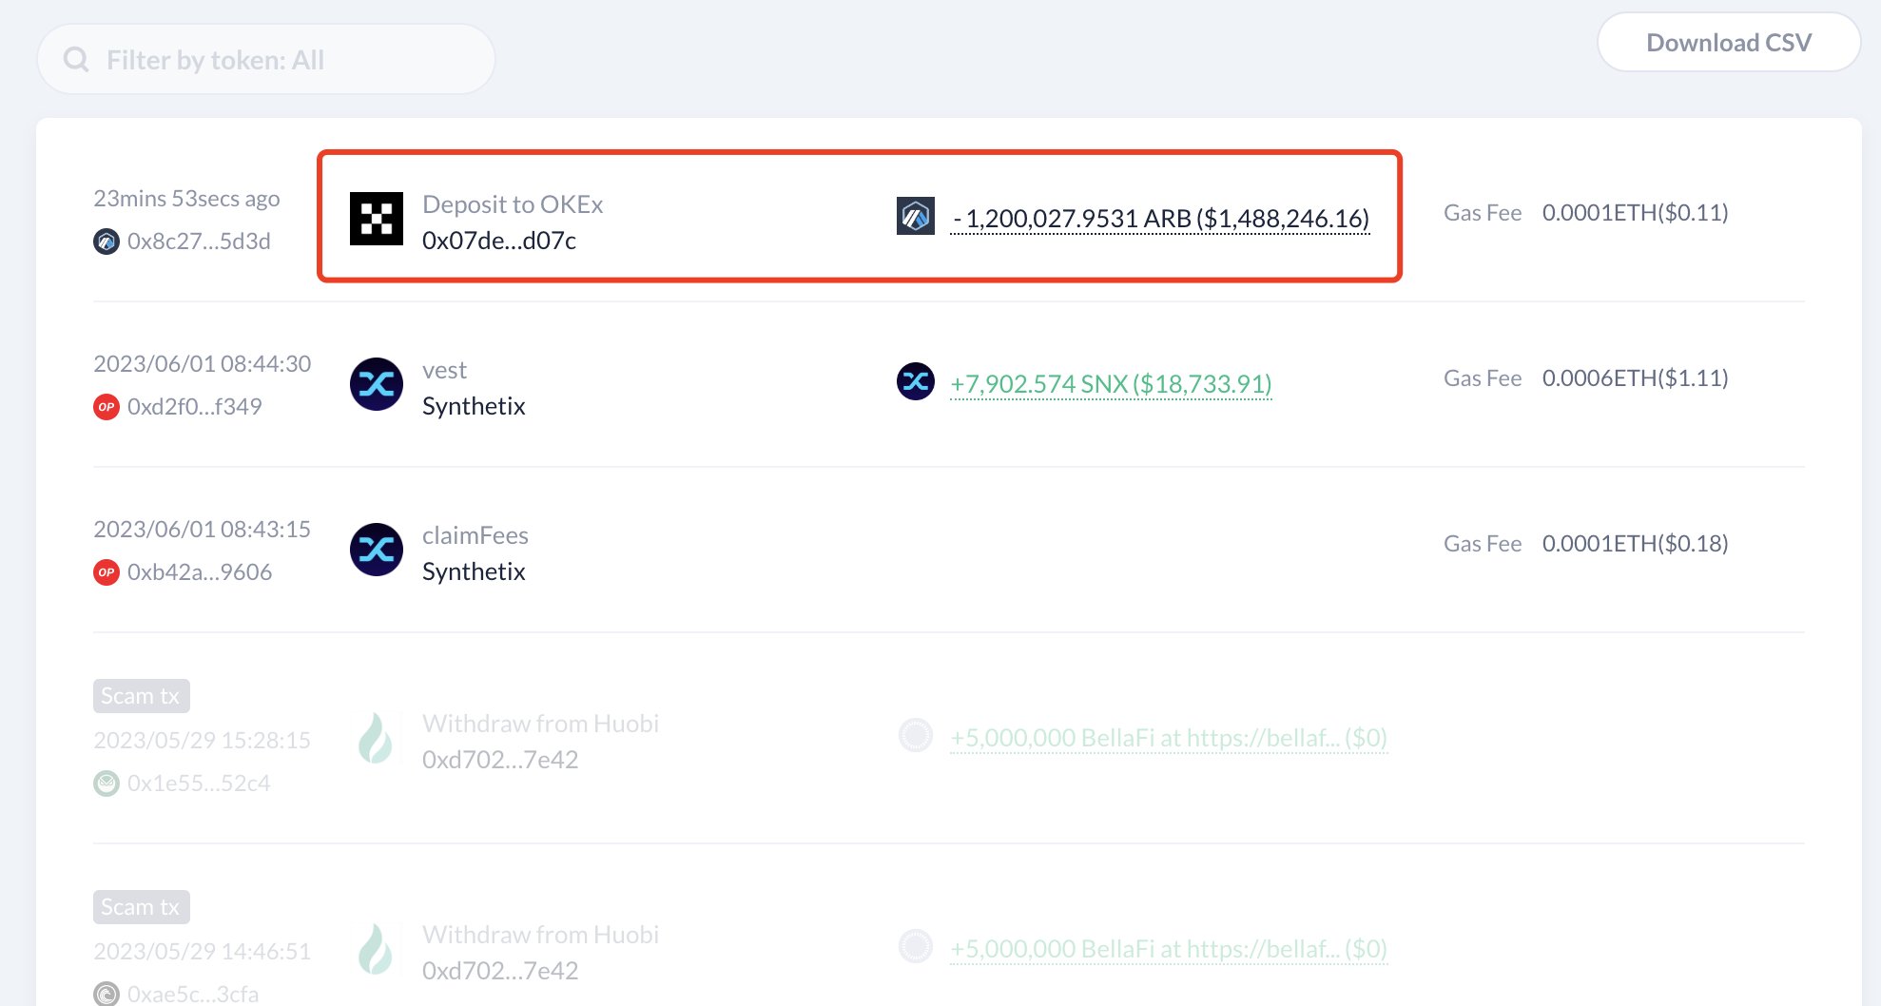Click the Optimism icon beside 0xd2f0...f349
The height and width of the screenshot is (1006, 1881).
tap(107, 407)
